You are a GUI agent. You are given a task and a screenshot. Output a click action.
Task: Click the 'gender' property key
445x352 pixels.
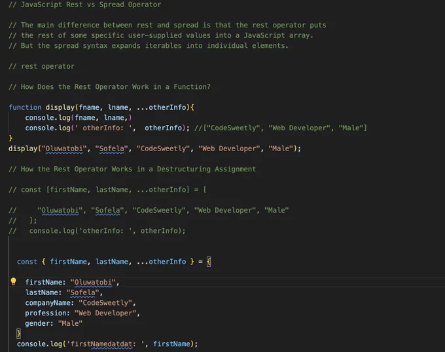coord(37,323)
